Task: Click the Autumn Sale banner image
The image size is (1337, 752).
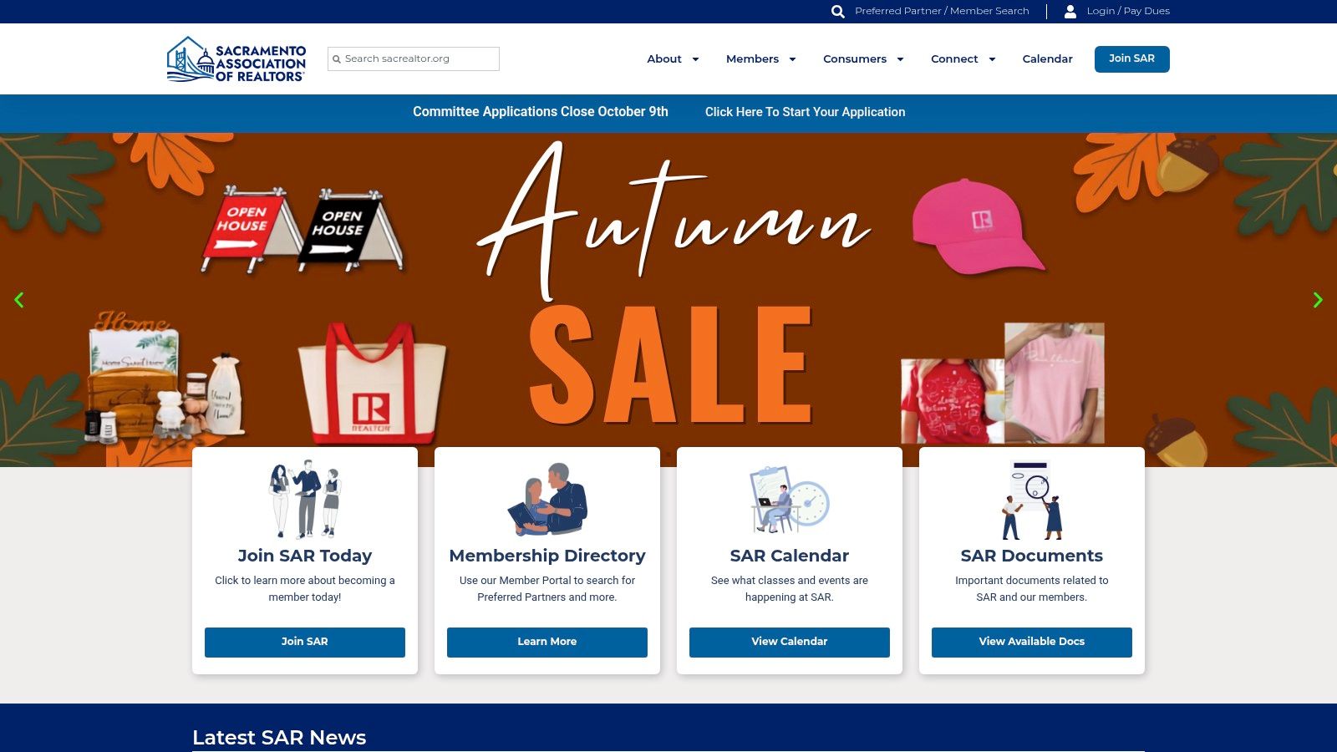Action: tap(668, 299)
